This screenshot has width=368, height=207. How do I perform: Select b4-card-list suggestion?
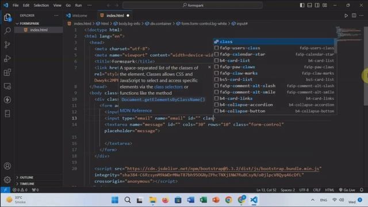pyautogui.click(x=274, y=60)
